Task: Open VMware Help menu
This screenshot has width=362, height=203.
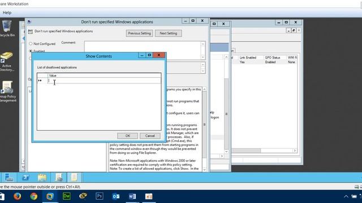Action: (x=7, y=12)
